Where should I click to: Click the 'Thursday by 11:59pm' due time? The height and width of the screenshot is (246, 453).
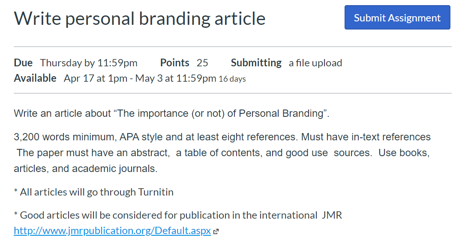[x=89, y=63]
